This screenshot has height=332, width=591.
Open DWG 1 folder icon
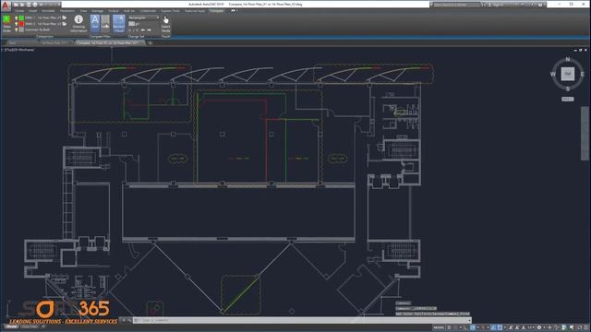65,18
